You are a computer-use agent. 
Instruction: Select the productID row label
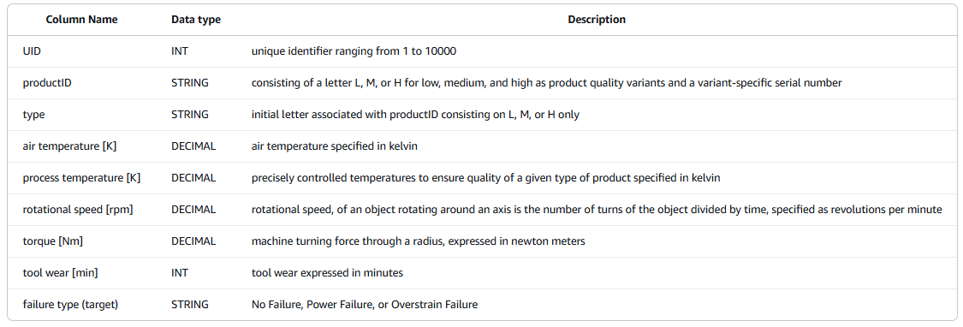coord(47,83)
